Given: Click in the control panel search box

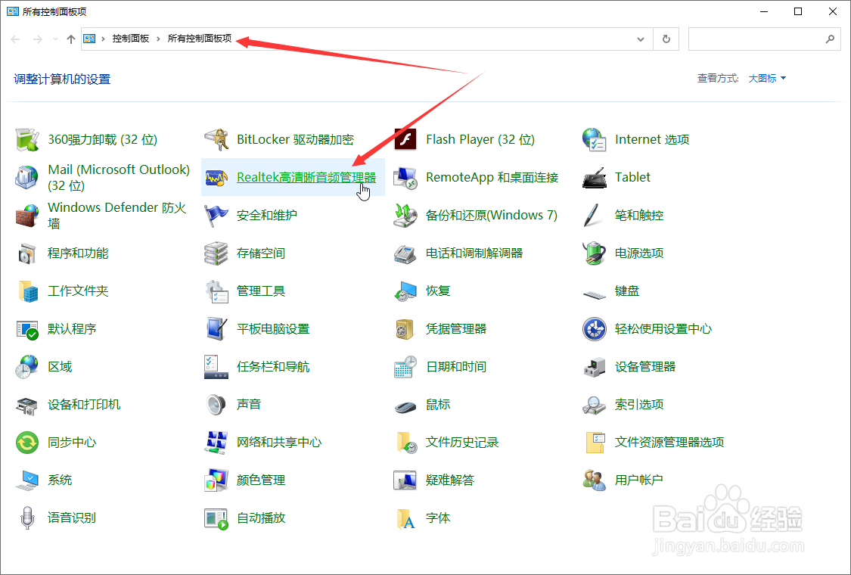Looking at the screenshot, I should (x=764, y=39).
